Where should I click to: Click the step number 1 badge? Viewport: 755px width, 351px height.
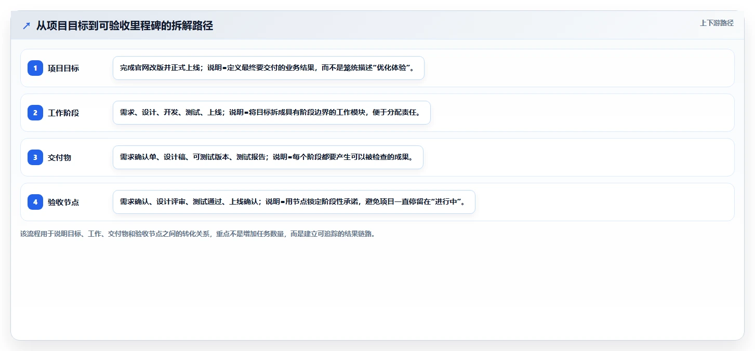(x=35, y=68)
